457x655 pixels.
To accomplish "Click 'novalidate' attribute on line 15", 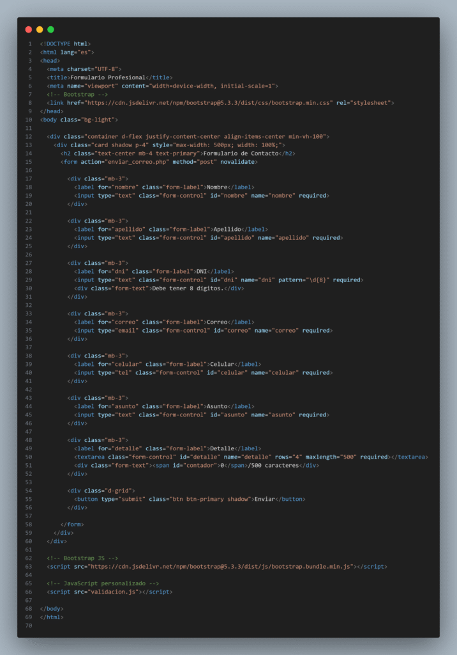I will point(237,162).
